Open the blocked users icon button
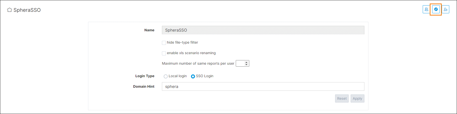The height and width of the screenshot is (114, 457). point(445,10)
